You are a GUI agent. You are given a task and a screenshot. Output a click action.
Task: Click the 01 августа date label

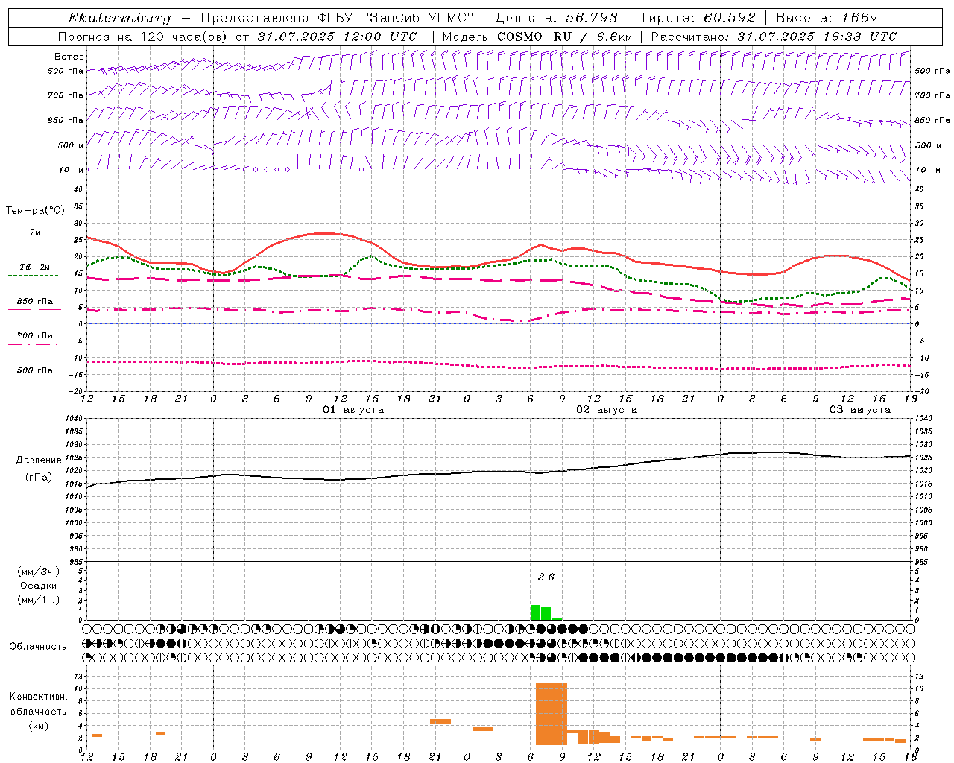[353, 410]
